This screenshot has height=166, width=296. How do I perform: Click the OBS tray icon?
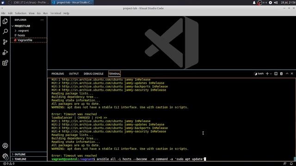click(x=260, y=3)
